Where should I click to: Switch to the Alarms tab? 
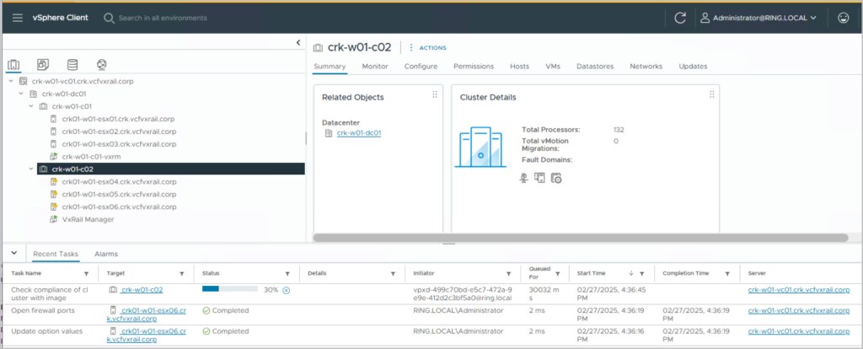pyautogui.click(x=106, y=253)
